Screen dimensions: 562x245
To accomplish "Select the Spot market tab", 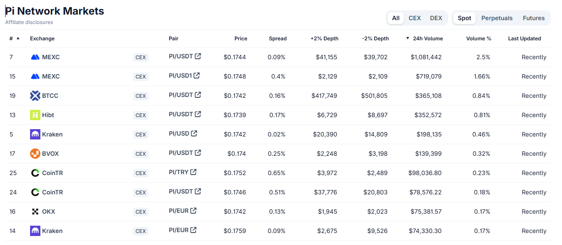I will point(464,18).
